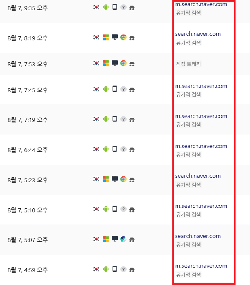250x285 pixels.
Task: Click the 유기적 검색 label in the 5:23 오후 row
Action: tap(189, 185)
